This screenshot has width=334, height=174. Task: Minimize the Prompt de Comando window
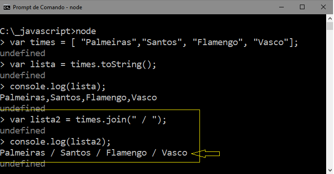(281, 7)
